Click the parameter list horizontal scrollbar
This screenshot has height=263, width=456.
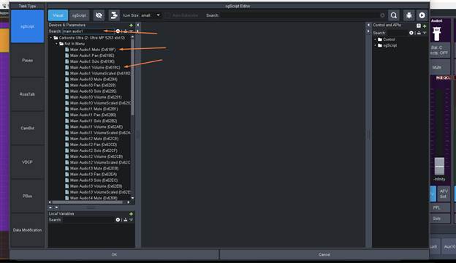coord(87,202)
